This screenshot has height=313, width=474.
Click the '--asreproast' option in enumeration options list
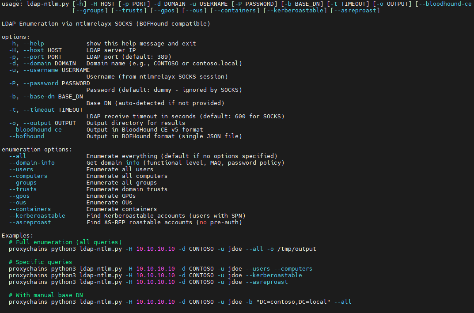30,222
